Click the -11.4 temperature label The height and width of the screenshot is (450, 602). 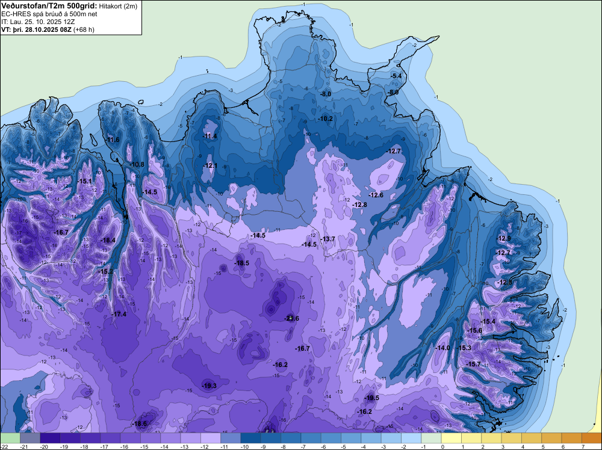pos(209,136)
